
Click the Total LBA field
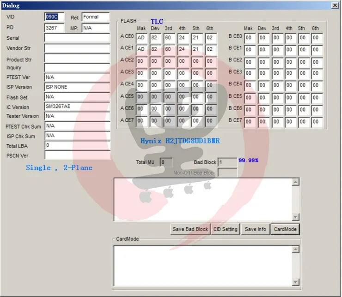[78, 145]
